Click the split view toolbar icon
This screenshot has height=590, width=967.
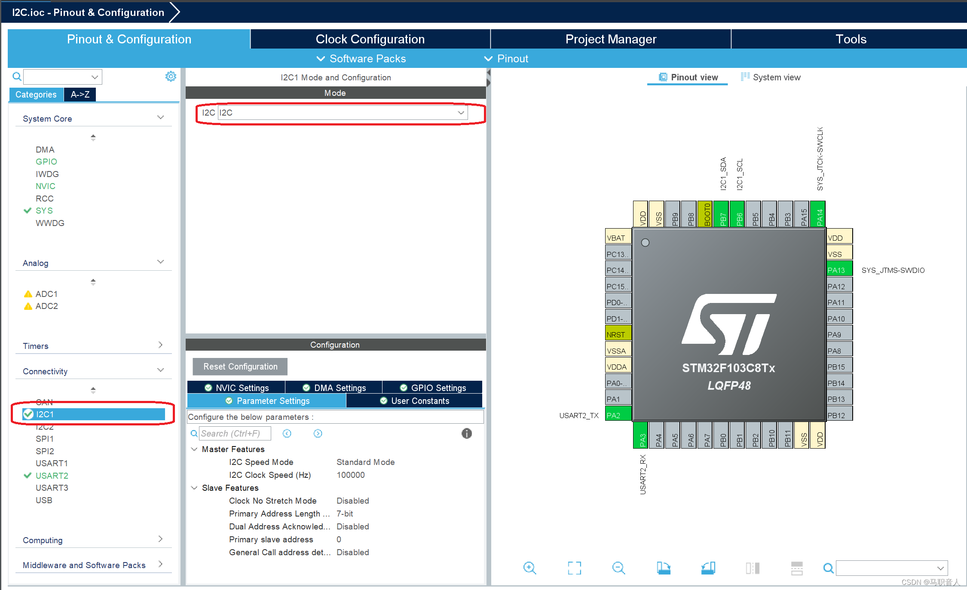[x=753, y=568]
